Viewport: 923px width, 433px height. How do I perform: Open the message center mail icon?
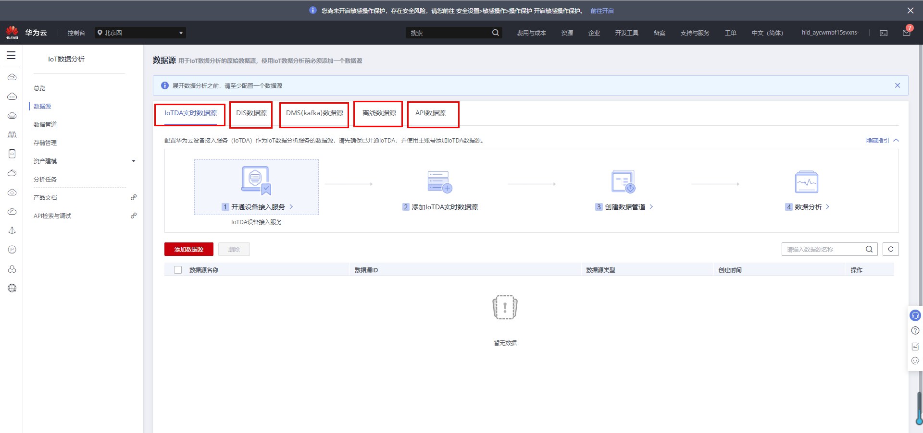pyautogui.click(x=906, y=33)
